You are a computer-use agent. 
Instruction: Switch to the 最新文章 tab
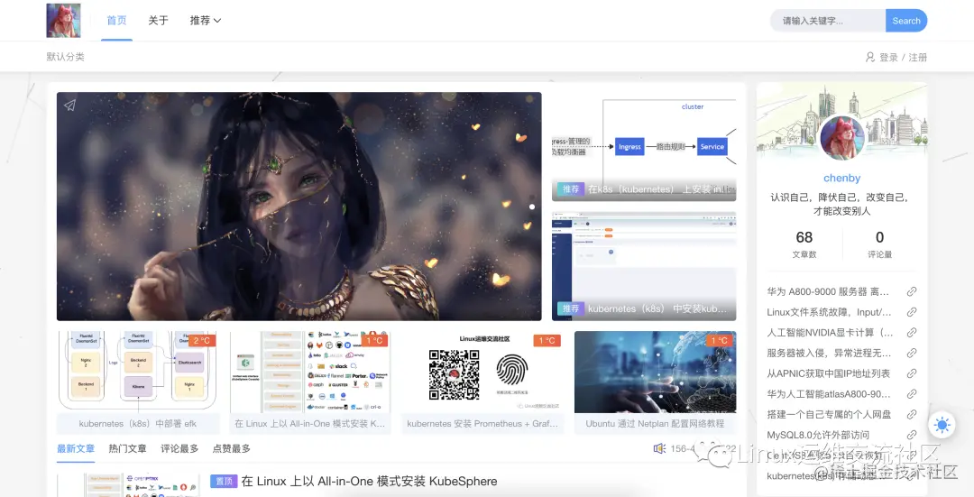pos(76,448)
